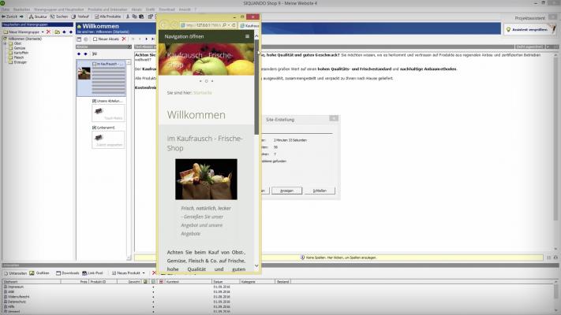The height and width of the screenshot is (315, 561).
Task: Click the Verlauf history icon
Action: coord(81,16)
